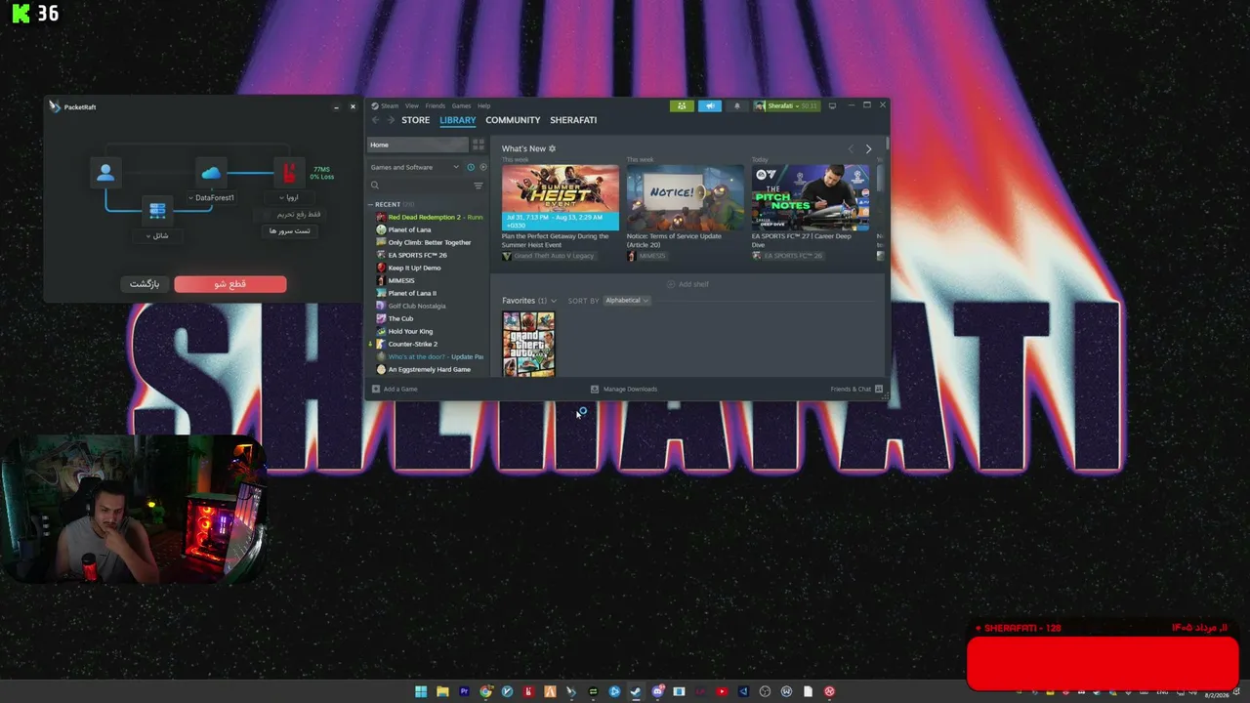Collapse the RECENT games section

371,204
